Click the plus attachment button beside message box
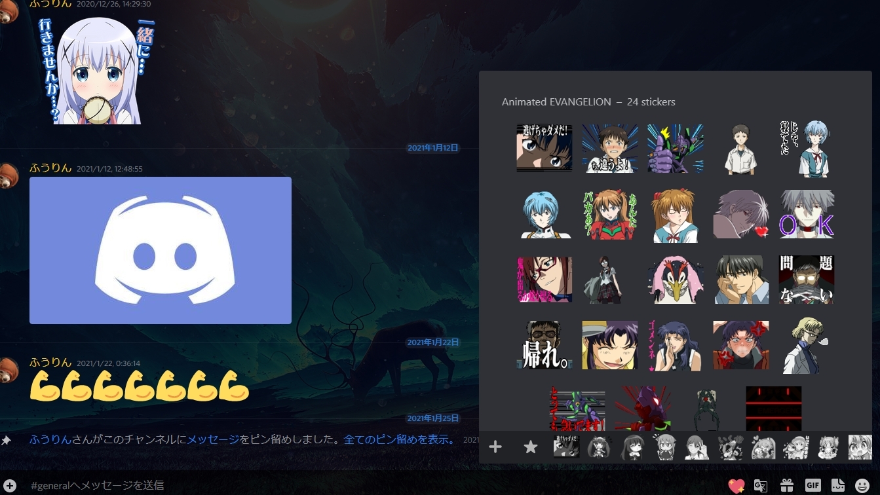This screenshot has height=495, width=880. tap(10, 486)
